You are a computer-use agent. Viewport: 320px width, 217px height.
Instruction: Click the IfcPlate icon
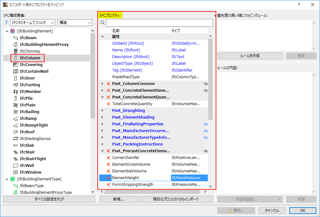[x=16, y=105]
